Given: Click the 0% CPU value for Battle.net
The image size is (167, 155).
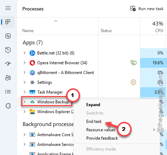Looking at the screenshot, I should [160, 53].
